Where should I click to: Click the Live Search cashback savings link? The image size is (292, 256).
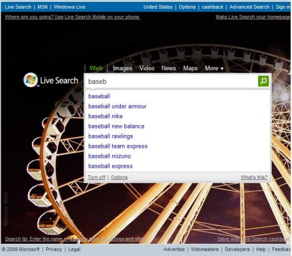[x=253, y=239]
